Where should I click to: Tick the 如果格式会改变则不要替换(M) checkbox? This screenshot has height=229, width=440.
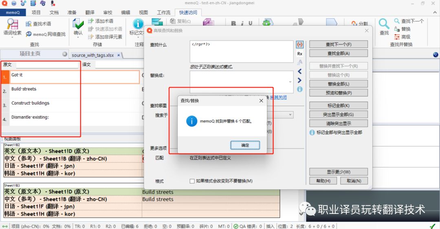(192, 181)
